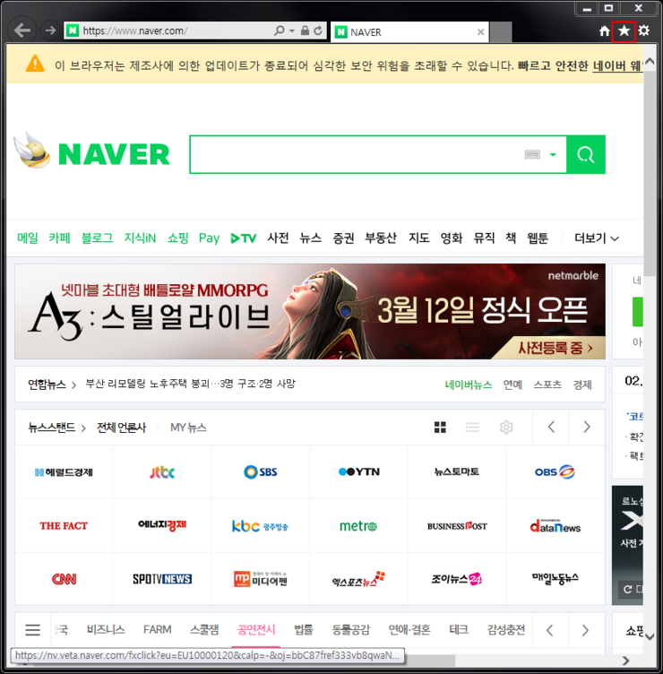The width and height of the screenshot is (663, 674).
Task: Open THE FACT press logo
Action: (64, 526)
